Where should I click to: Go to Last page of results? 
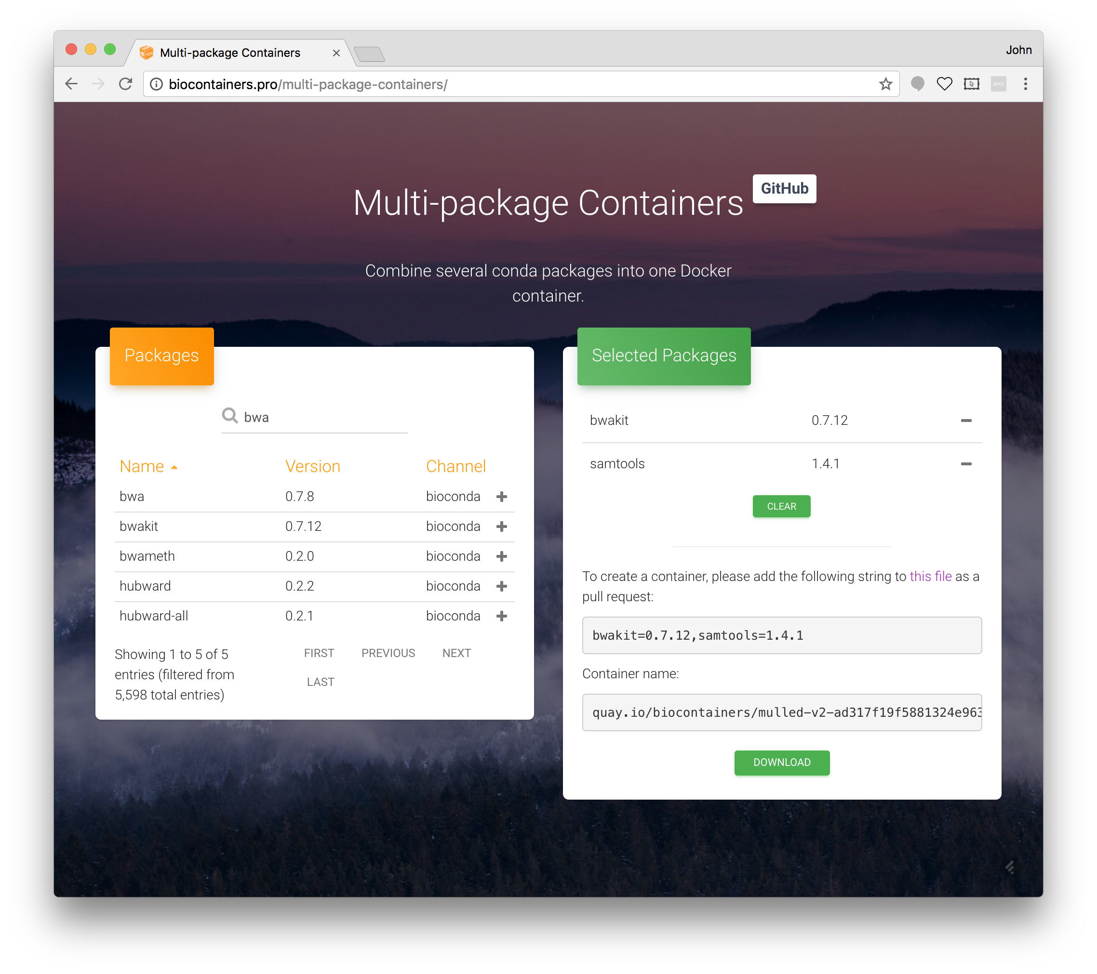point(321,682)
